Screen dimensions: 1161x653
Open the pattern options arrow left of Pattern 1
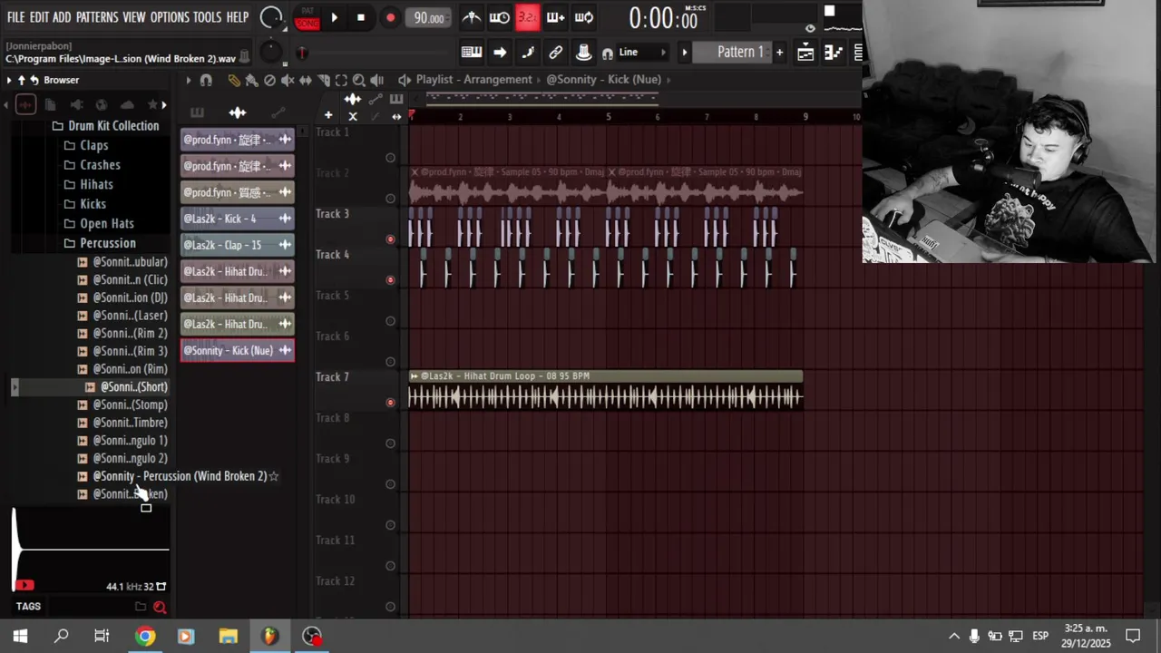[x=685, y=53]
